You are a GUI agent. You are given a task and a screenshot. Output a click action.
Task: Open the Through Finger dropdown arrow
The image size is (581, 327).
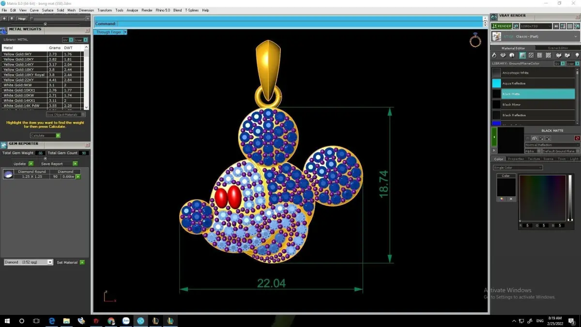click(x=125, y=32)
